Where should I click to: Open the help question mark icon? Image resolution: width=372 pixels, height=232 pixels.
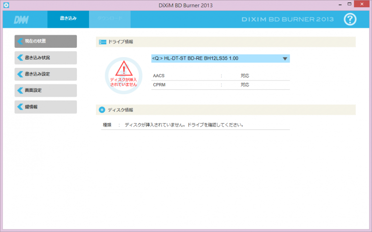(x=350, y=19)
